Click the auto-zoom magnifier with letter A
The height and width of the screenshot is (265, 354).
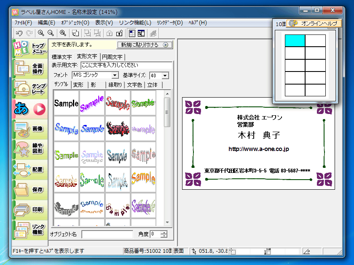coord(63,33)
